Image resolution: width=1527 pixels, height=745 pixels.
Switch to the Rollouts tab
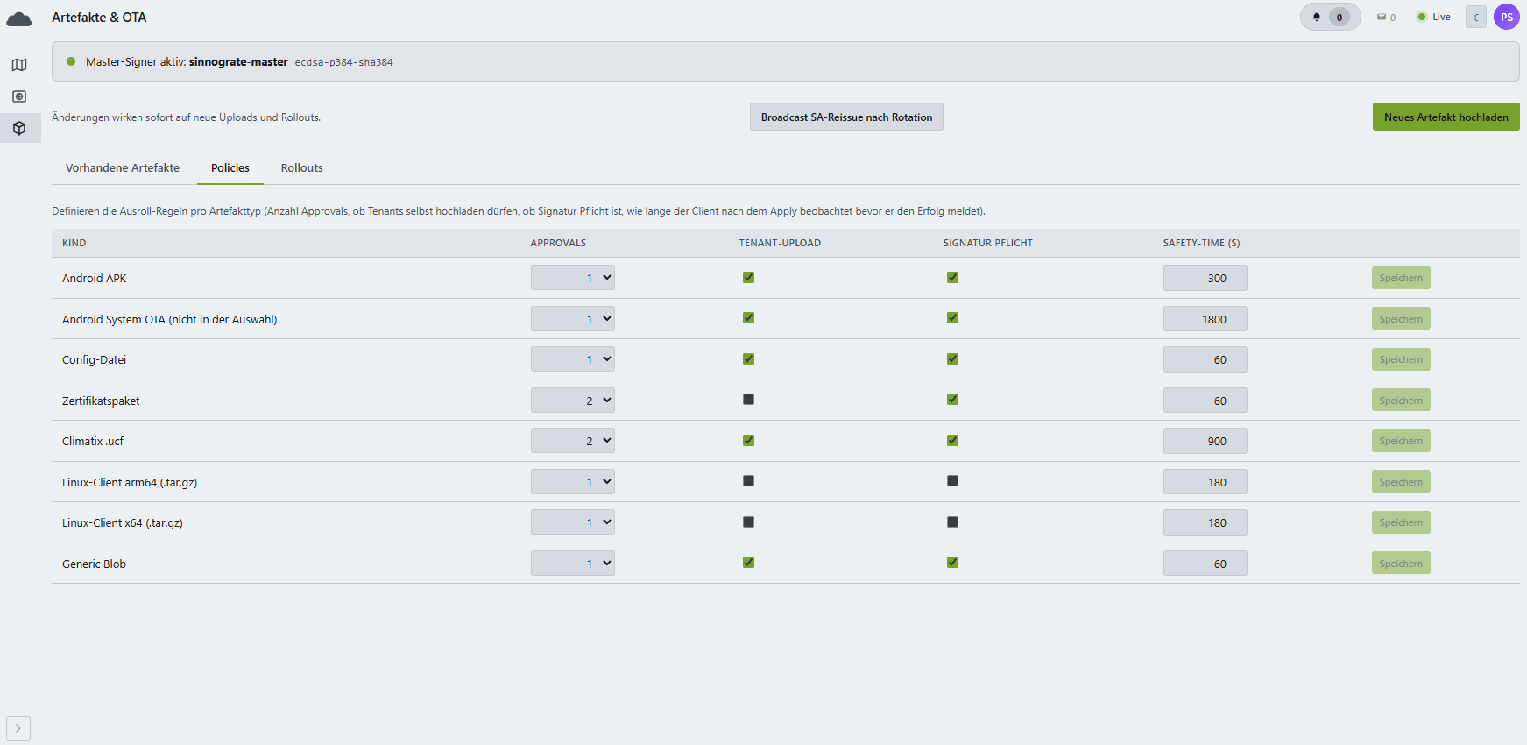302,167
